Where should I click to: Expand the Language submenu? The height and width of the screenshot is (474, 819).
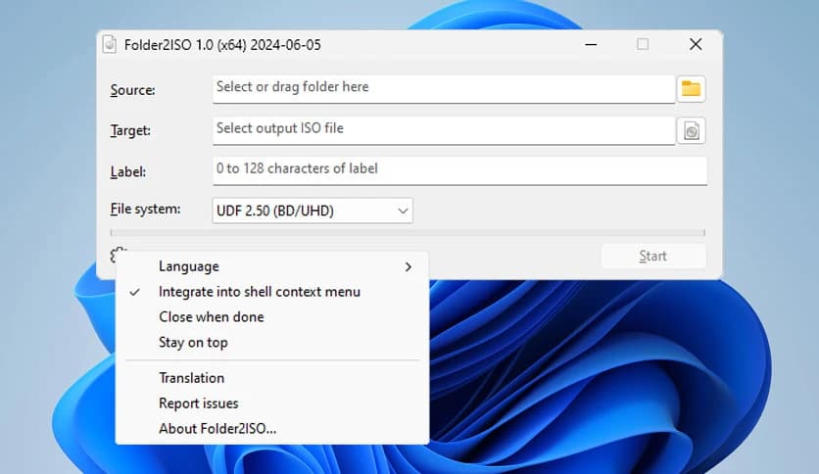tap(272, 266)
